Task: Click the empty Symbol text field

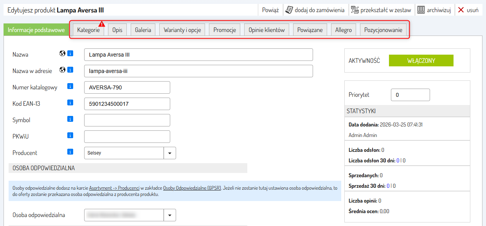Action: pyautogui.click(x=127, y=120)
